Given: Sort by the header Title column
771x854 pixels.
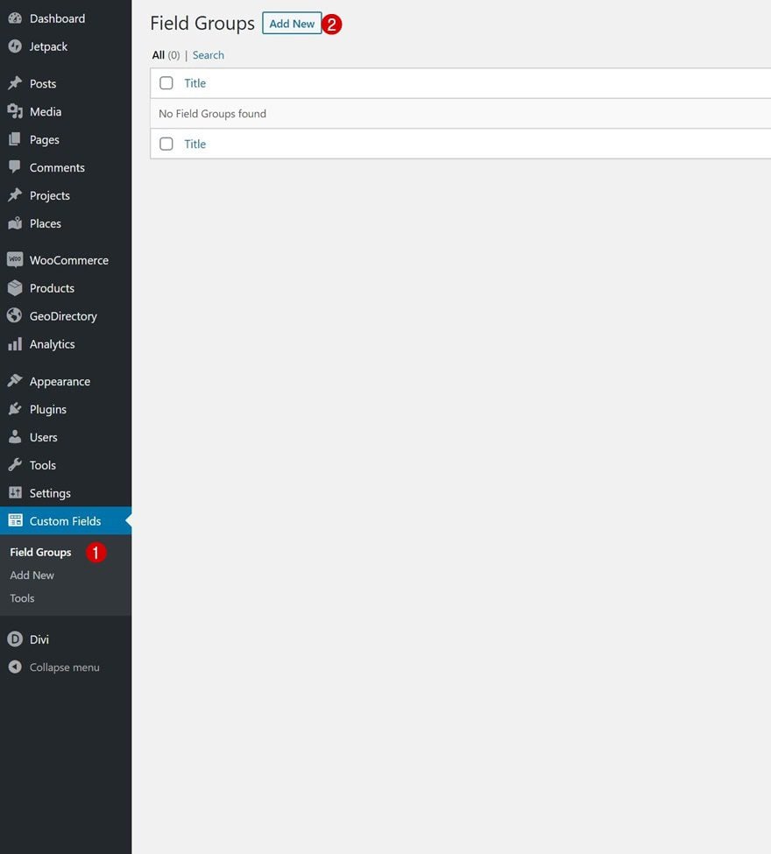Looking at the screenshot, I should click(195, 83).
